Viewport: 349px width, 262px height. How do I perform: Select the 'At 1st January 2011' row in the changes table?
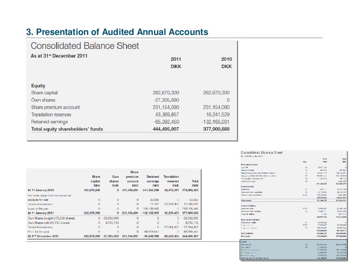(x=113, y=213)
